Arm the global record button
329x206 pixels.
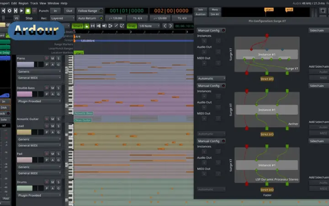(34, 11)
